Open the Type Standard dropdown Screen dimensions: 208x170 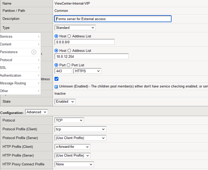click(x=75, y=28)
